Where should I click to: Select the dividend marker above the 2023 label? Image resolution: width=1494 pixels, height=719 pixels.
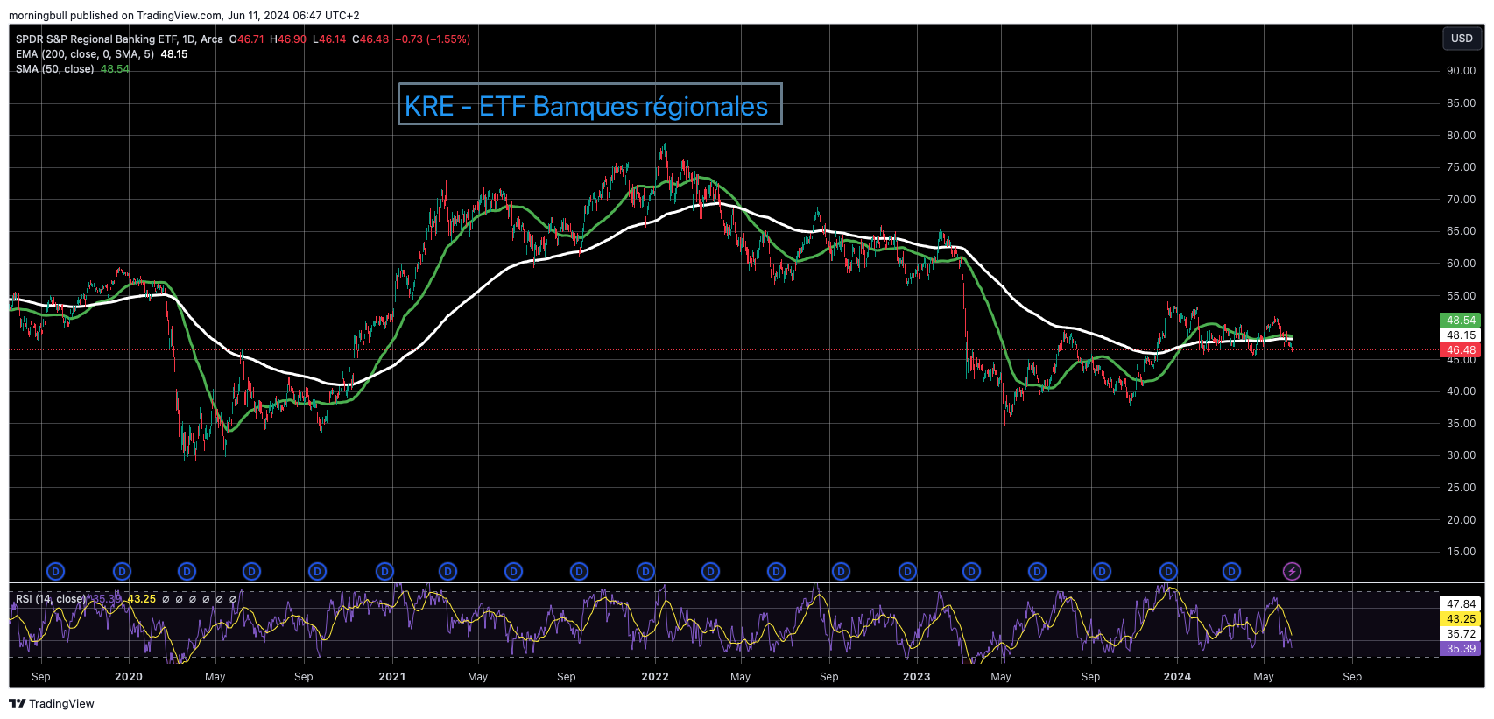tap(907, 572)
